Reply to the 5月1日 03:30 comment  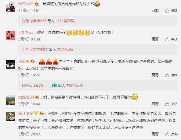155,39
